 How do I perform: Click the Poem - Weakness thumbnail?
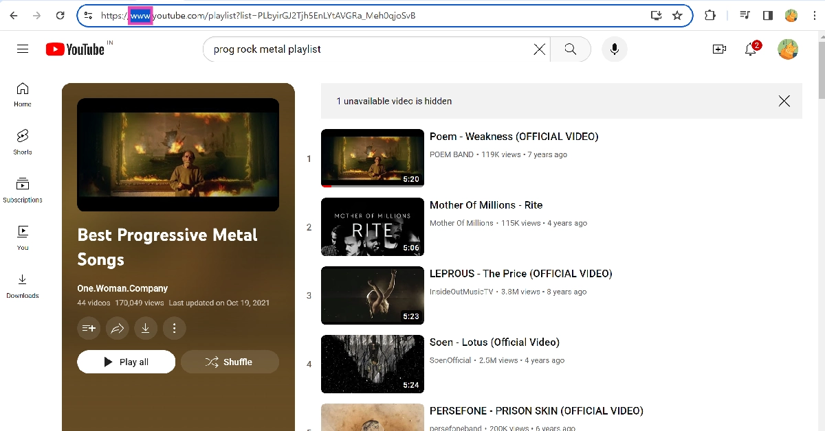(373, 158)
